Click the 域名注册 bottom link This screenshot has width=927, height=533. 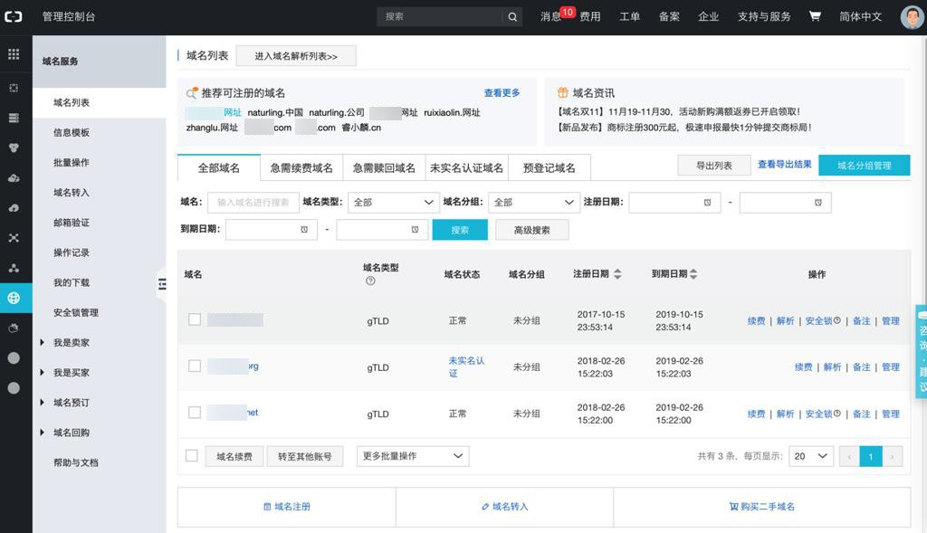(287, 507)
